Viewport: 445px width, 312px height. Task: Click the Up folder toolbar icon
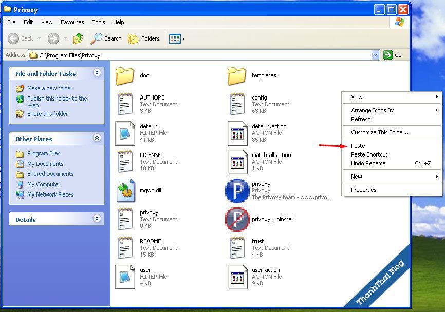point(78,38)
